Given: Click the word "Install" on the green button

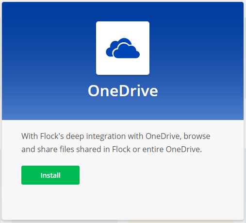Looking at the screenshot, I should point(50,175).
